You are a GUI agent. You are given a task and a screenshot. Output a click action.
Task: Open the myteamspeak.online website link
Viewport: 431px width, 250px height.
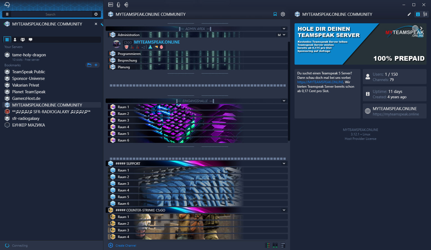tap(395, 114)
